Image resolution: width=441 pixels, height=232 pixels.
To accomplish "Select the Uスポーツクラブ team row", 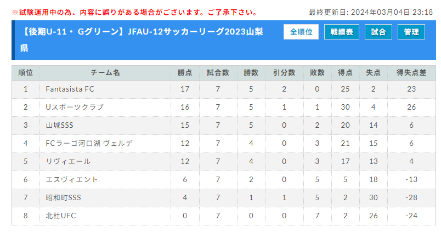I will (224, 107).
